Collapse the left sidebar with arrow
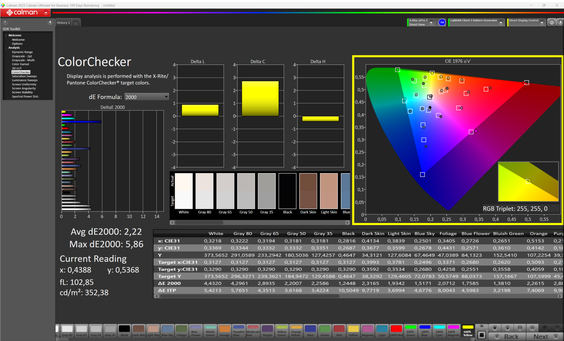 coord(50,22)
